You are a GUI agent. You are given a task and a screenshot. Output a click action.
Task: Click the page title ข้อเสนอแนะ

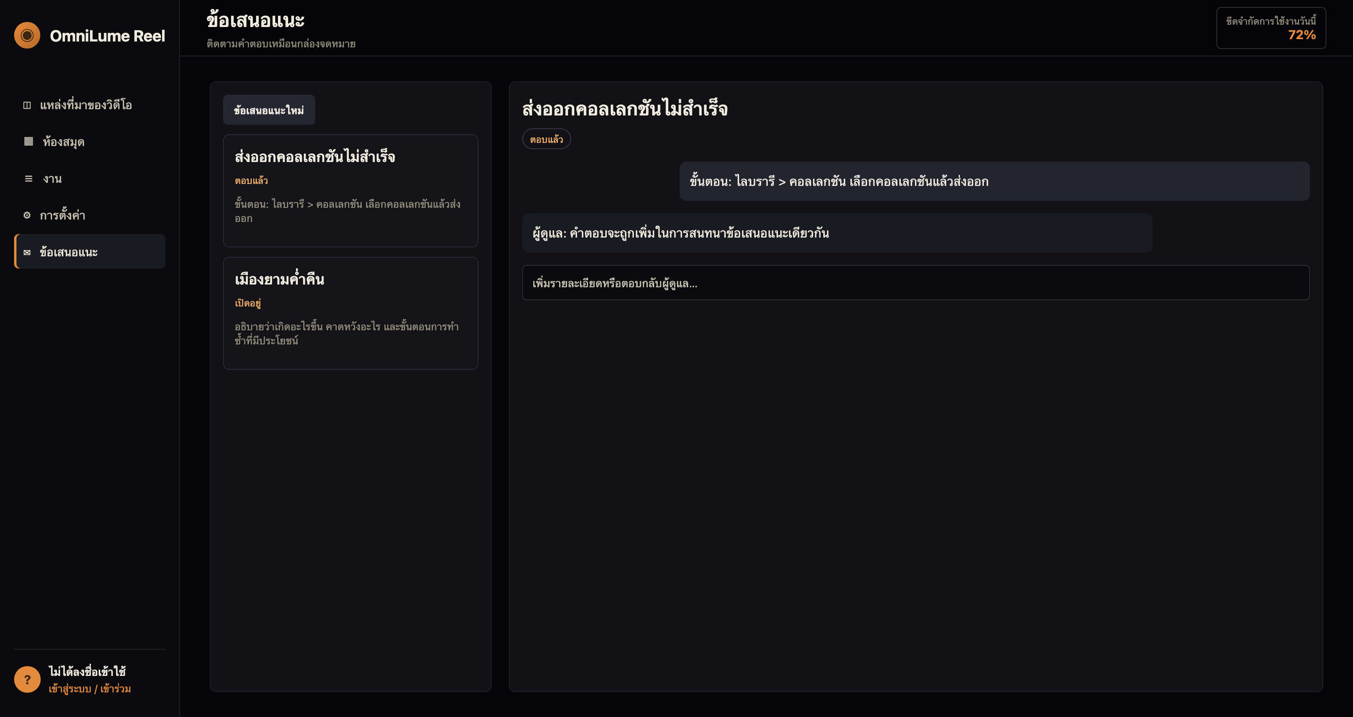pyautogui.click(x=255, y=20)
